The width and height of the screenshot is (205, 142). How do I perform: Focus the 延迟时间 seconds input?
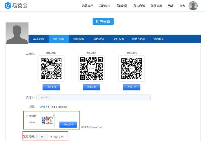[42, 137]
